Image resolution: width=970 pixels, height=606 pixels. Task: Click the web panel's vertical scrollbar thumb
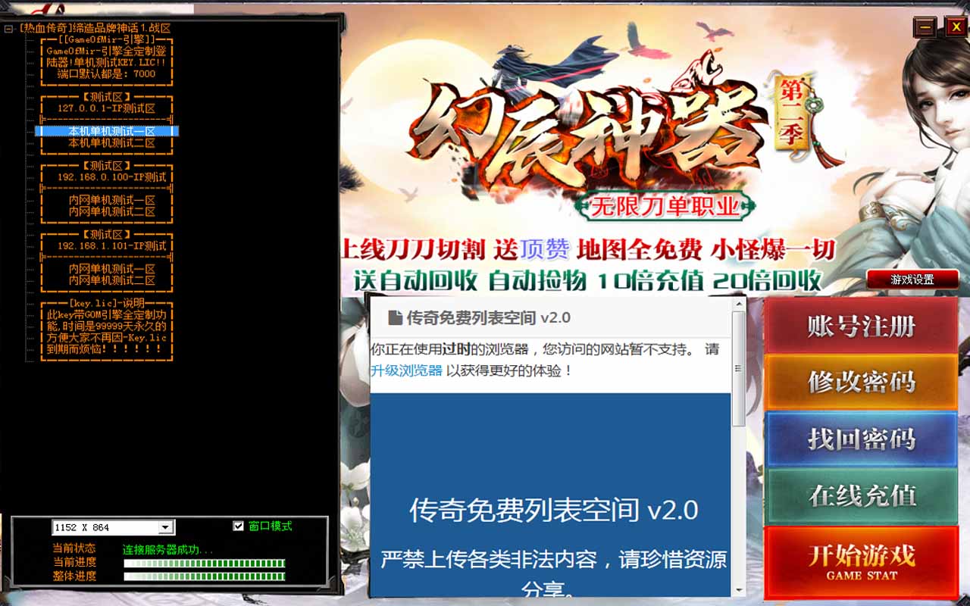coord(738,367)
